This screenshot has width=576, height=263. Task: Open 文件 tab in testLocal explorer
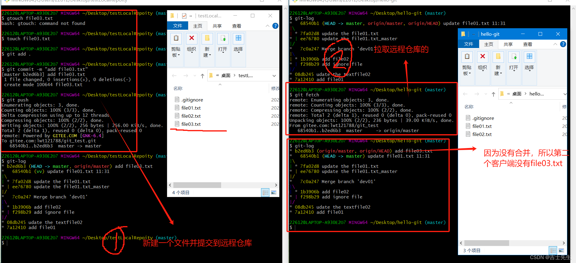[x=178, y=26]
